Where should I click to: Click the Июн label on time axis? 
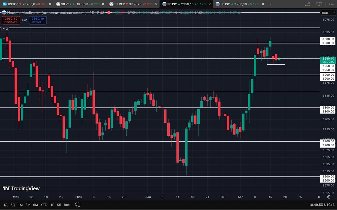79,197
